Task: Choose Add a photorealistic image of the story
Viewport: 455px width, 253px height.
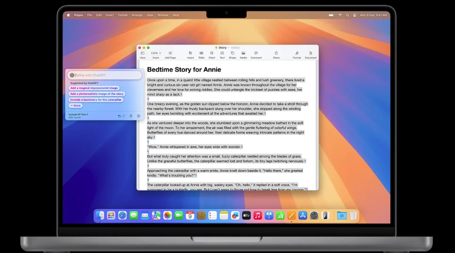Action: [x=97, y=94]
